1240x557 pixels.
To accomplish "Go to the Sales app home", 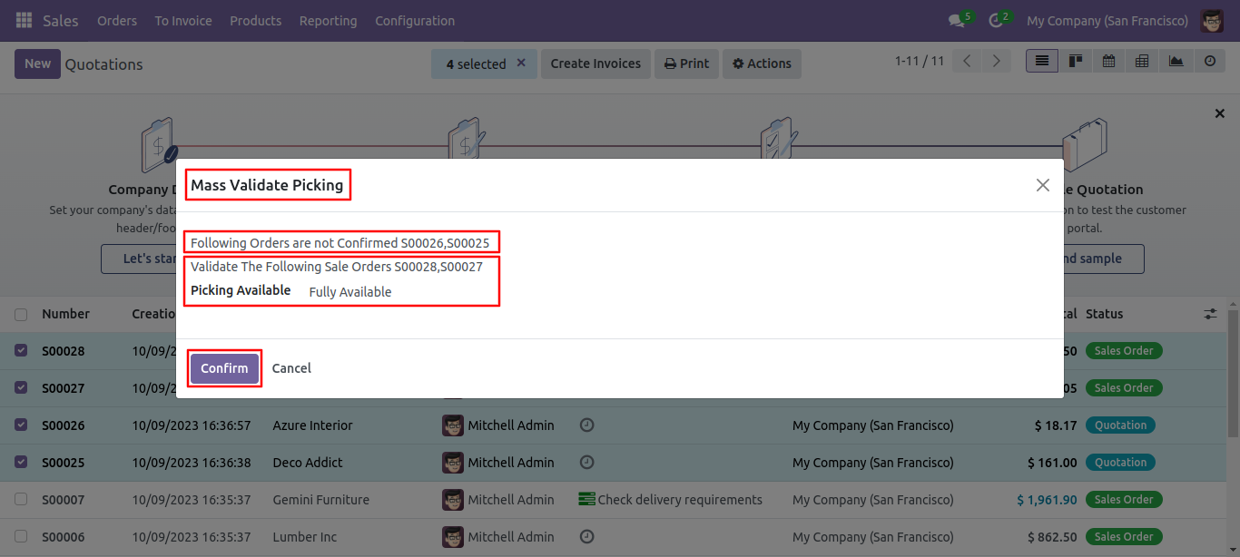I will tap(61, 20).
